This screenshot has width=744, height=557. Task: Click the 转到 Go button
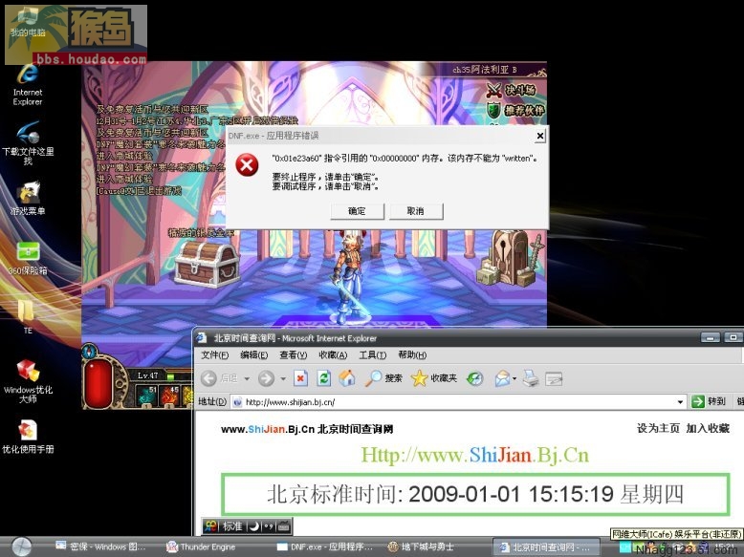(709, 401)
